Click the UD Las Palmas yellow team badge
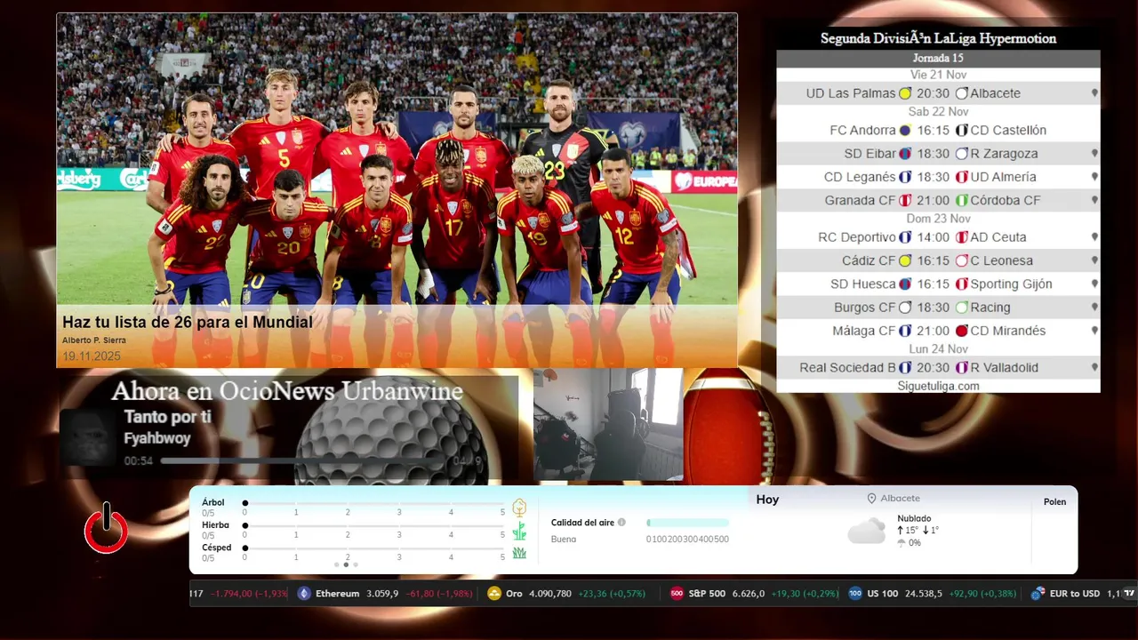 pyautogui.click(x=905, y=93)
